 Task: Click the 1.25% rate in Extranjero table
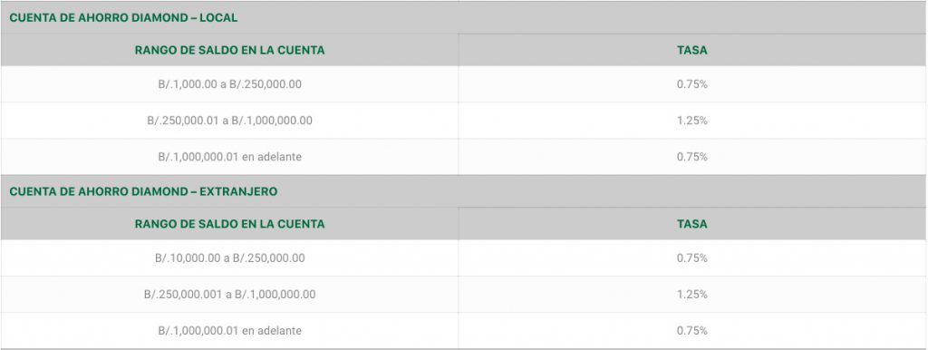[x=691, y=295]
